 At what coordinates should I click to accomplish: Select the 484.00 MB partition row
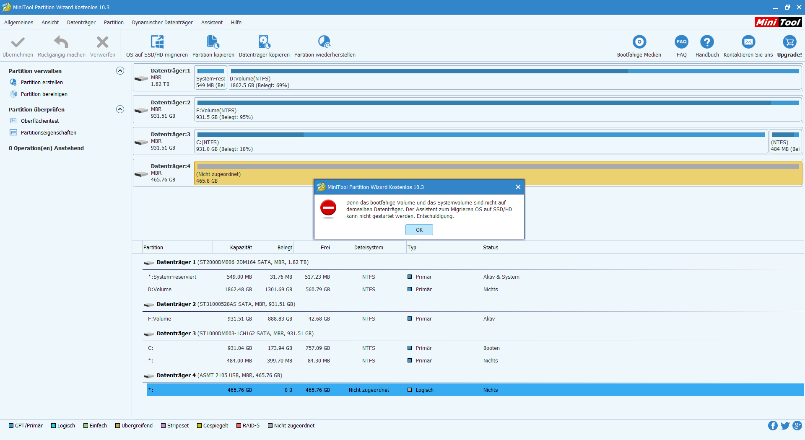coord(475,361)
